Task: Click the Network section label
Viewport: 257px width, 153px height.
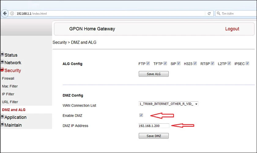Action: pos(13,63)
